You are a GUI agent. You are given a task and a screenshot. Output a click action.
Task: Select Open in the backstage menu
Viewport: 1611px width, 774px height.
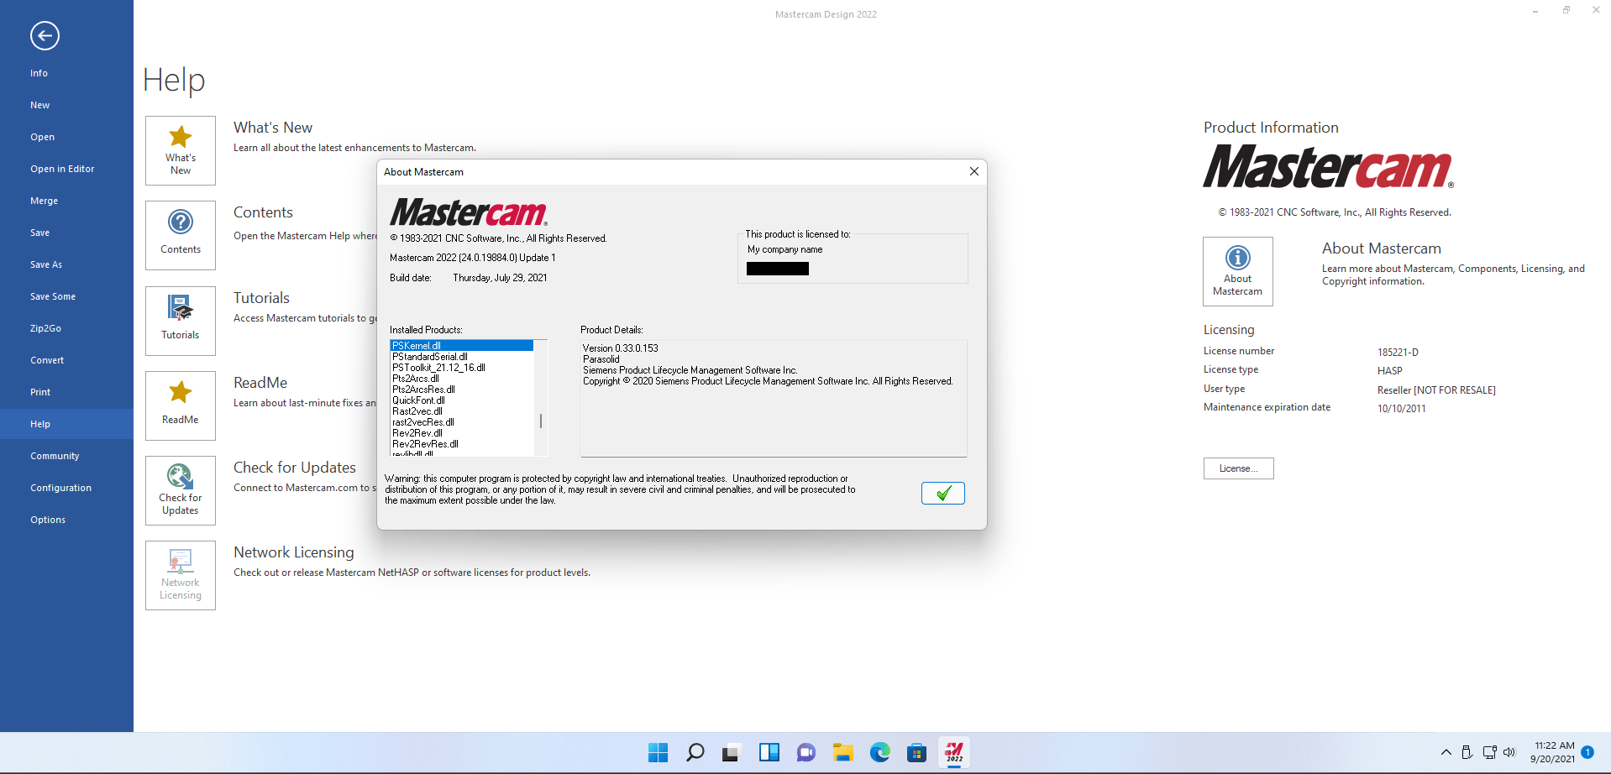pos(66,137)
